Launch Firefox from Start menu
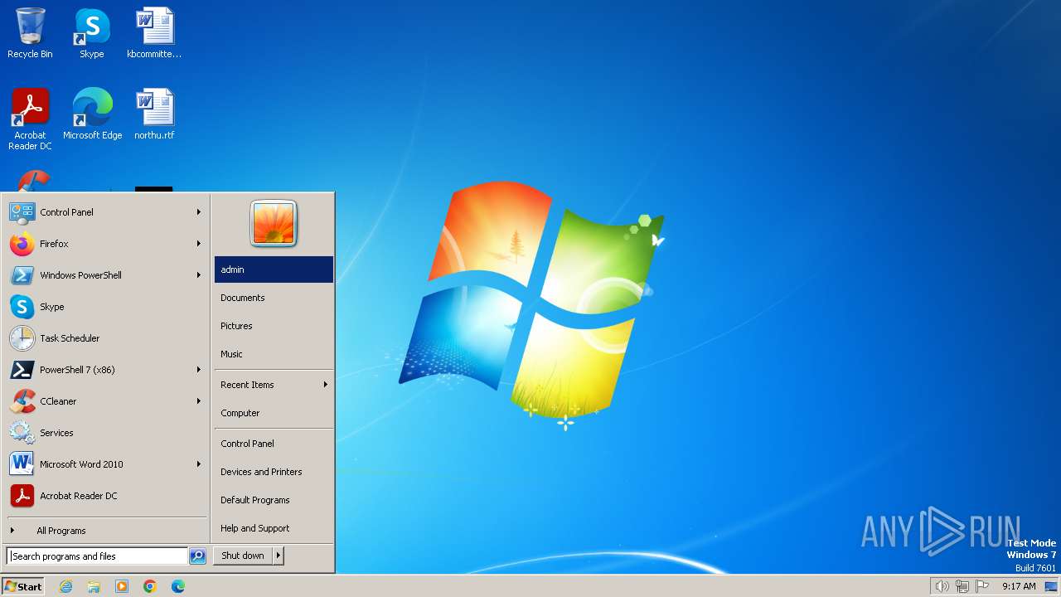Screen dimensions: 1061x597 pos(106,244)
